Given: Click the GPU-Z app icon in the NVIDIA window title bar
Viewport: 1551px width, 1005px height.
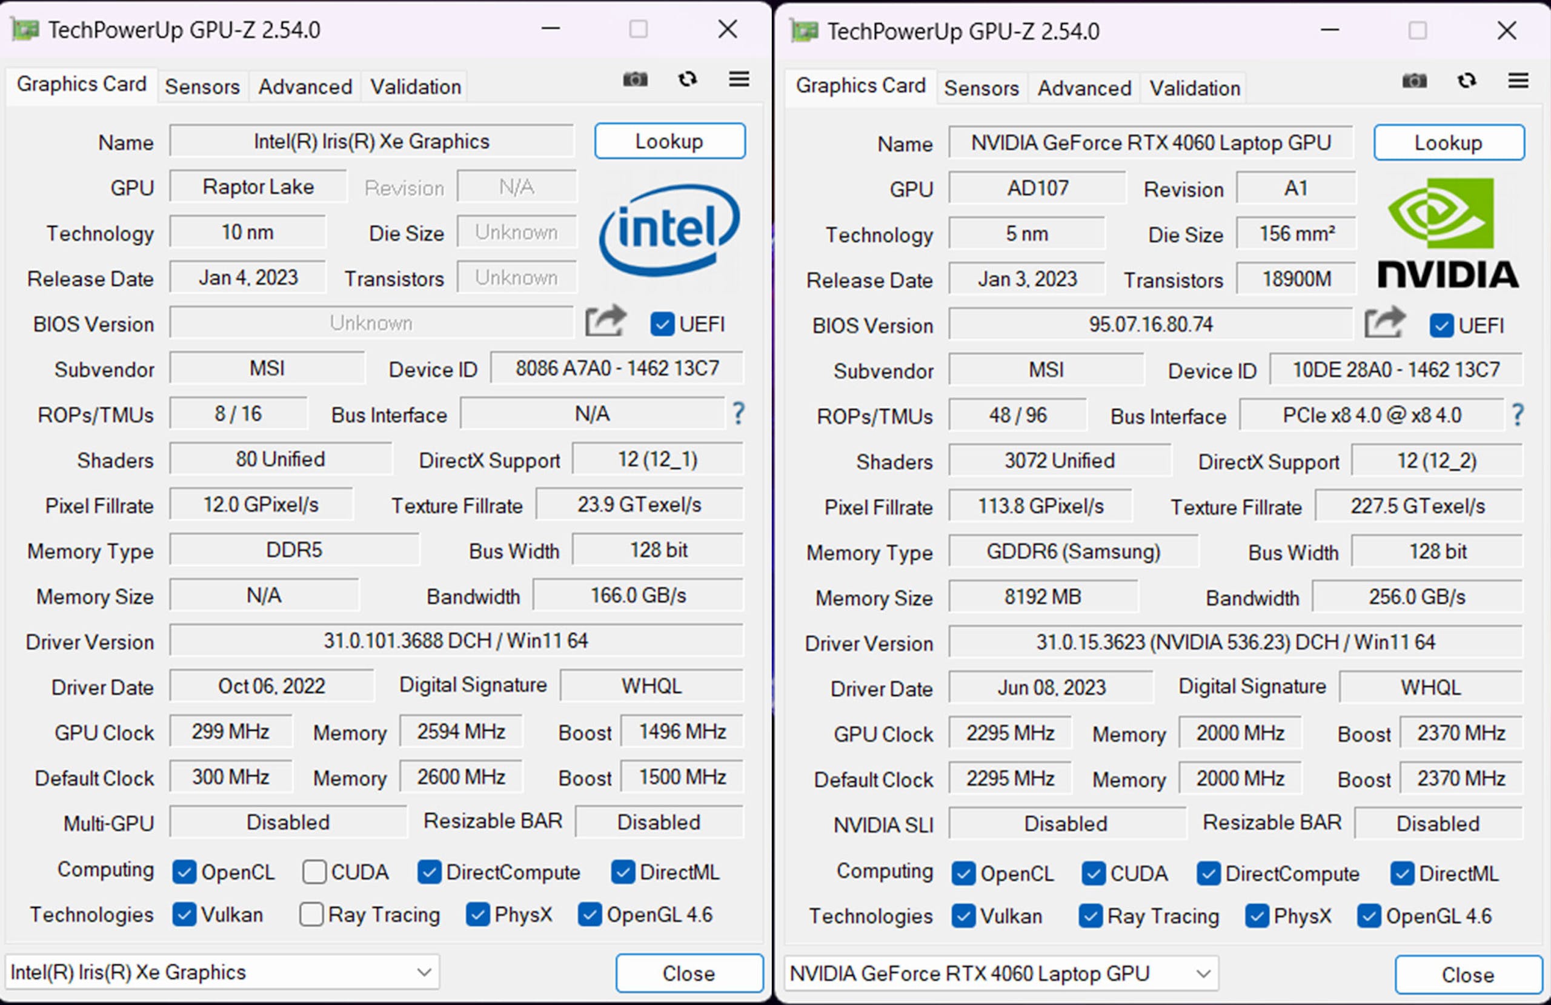Looking at the screenshot, I should click(x=804, y=31).
